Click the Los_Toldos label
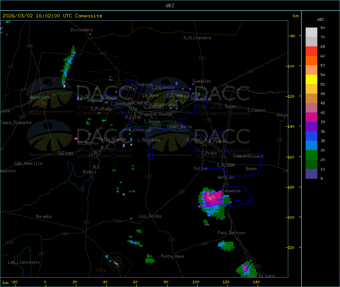Image resolution: width=340 pixels, height=287 pixels. click(150, 216)
